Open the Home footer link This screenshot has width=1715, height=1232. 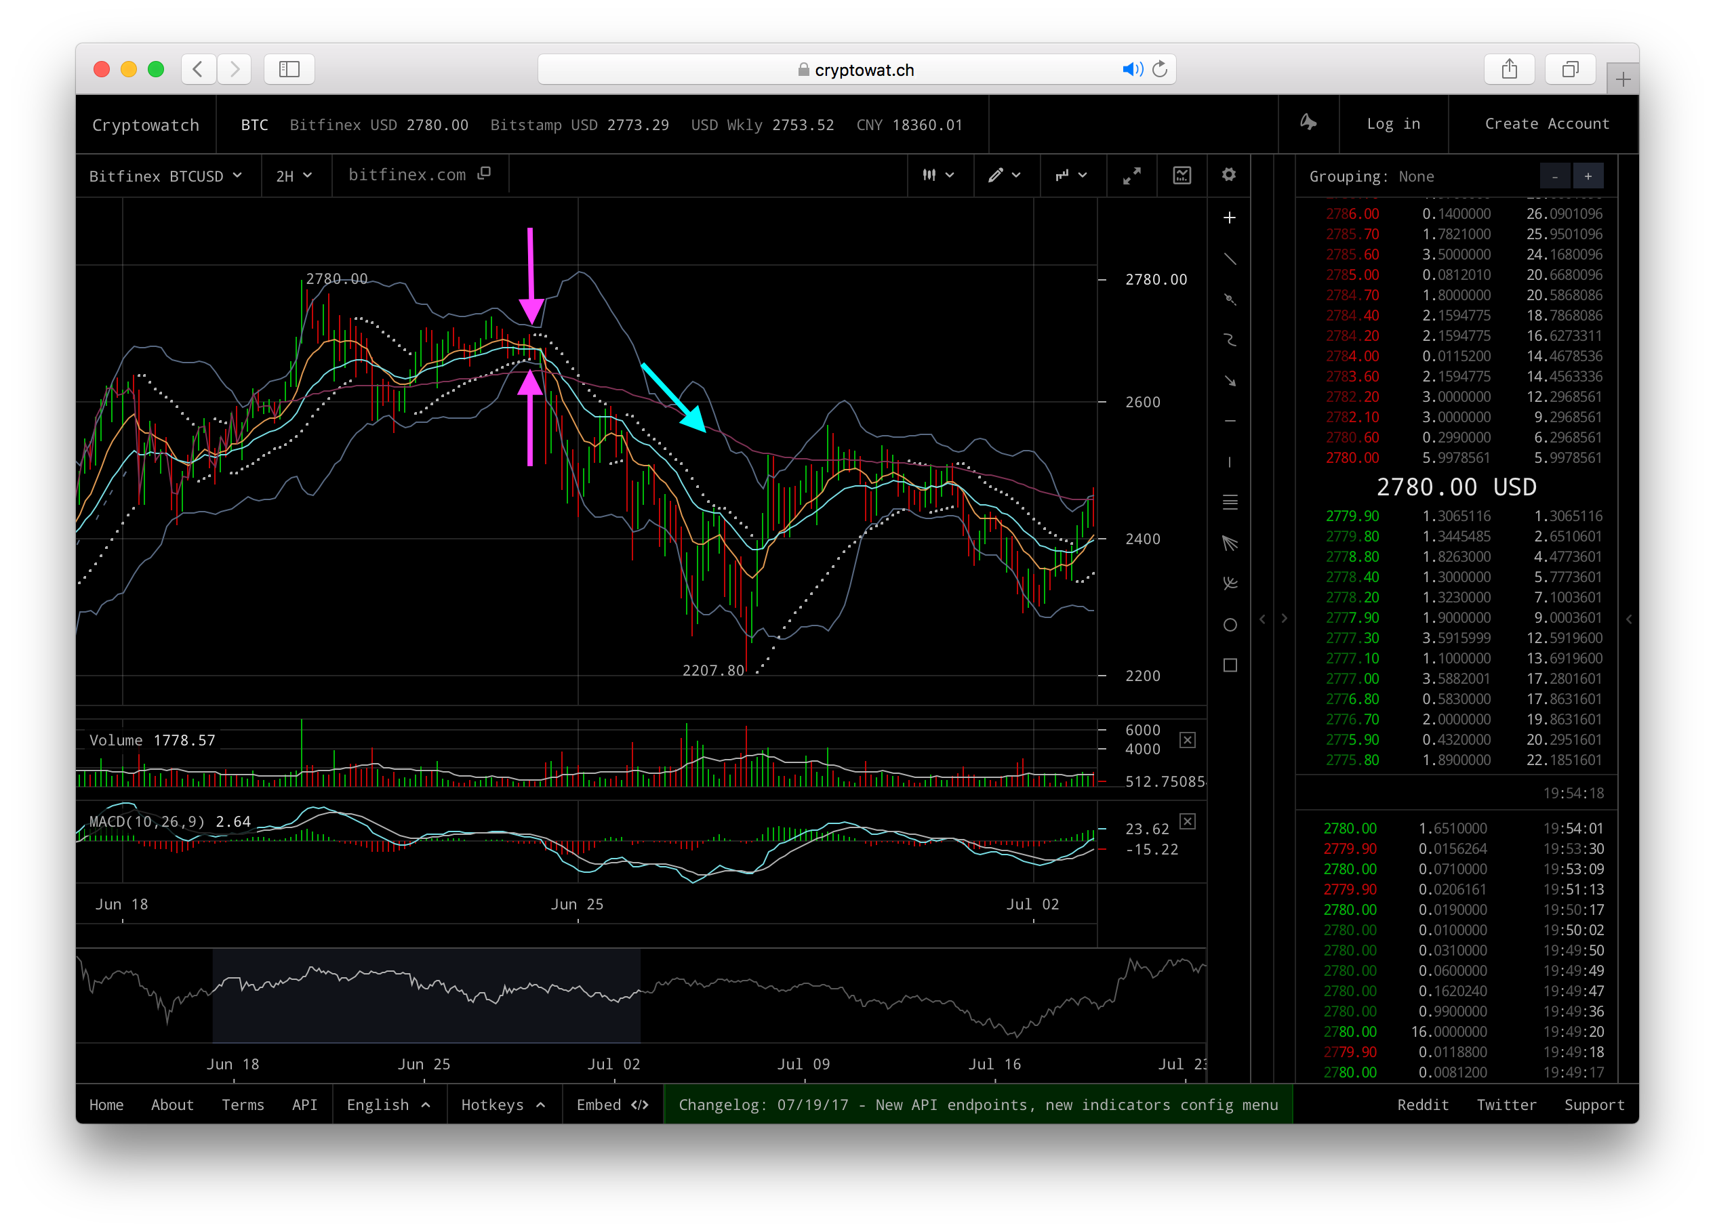106,1105
